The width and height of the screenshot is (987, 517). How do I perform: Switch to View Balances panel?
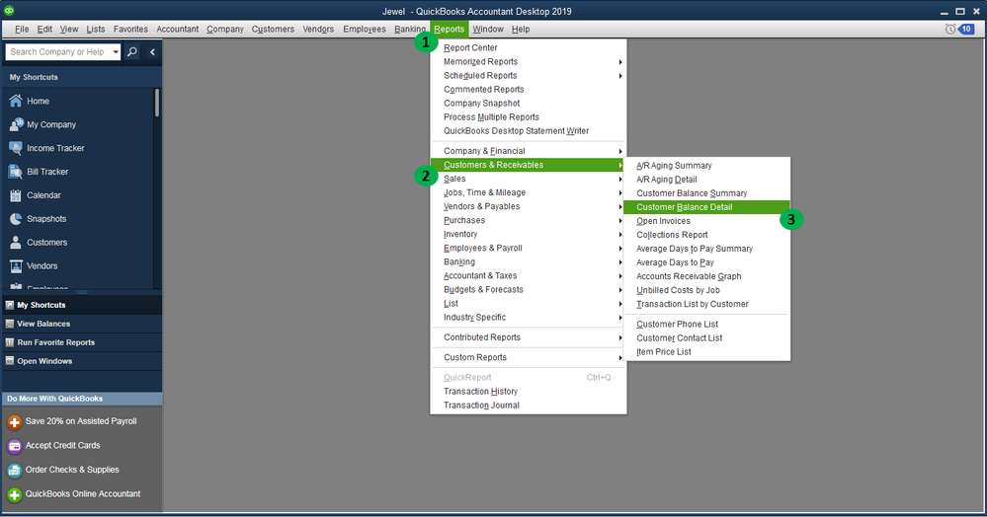[x=81, y=324]
